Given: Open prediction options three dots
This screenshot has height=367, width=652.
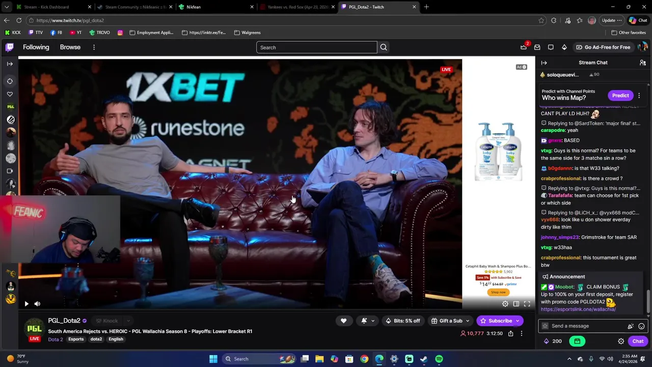Looking at the screenshot, I should coord(639,95).
